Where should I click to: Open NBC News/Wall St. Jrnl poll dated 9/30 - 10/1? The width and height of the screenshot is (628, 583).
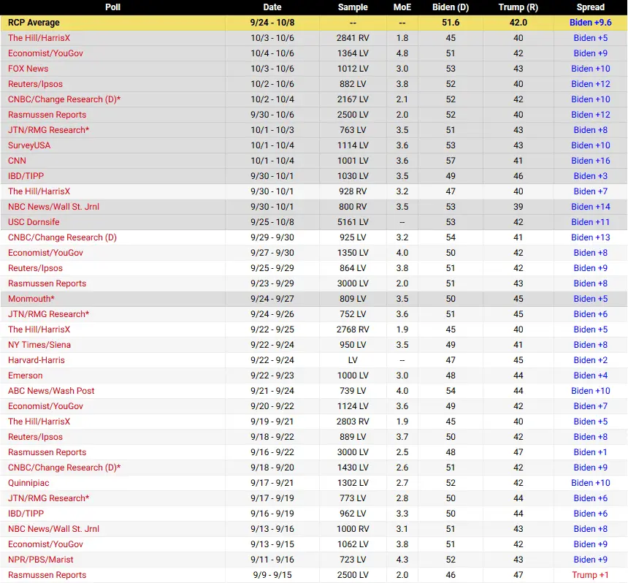tap(53, 207)
